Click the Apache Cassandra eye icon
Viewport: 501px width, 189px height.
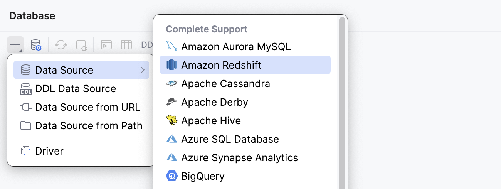pos(171,84)
